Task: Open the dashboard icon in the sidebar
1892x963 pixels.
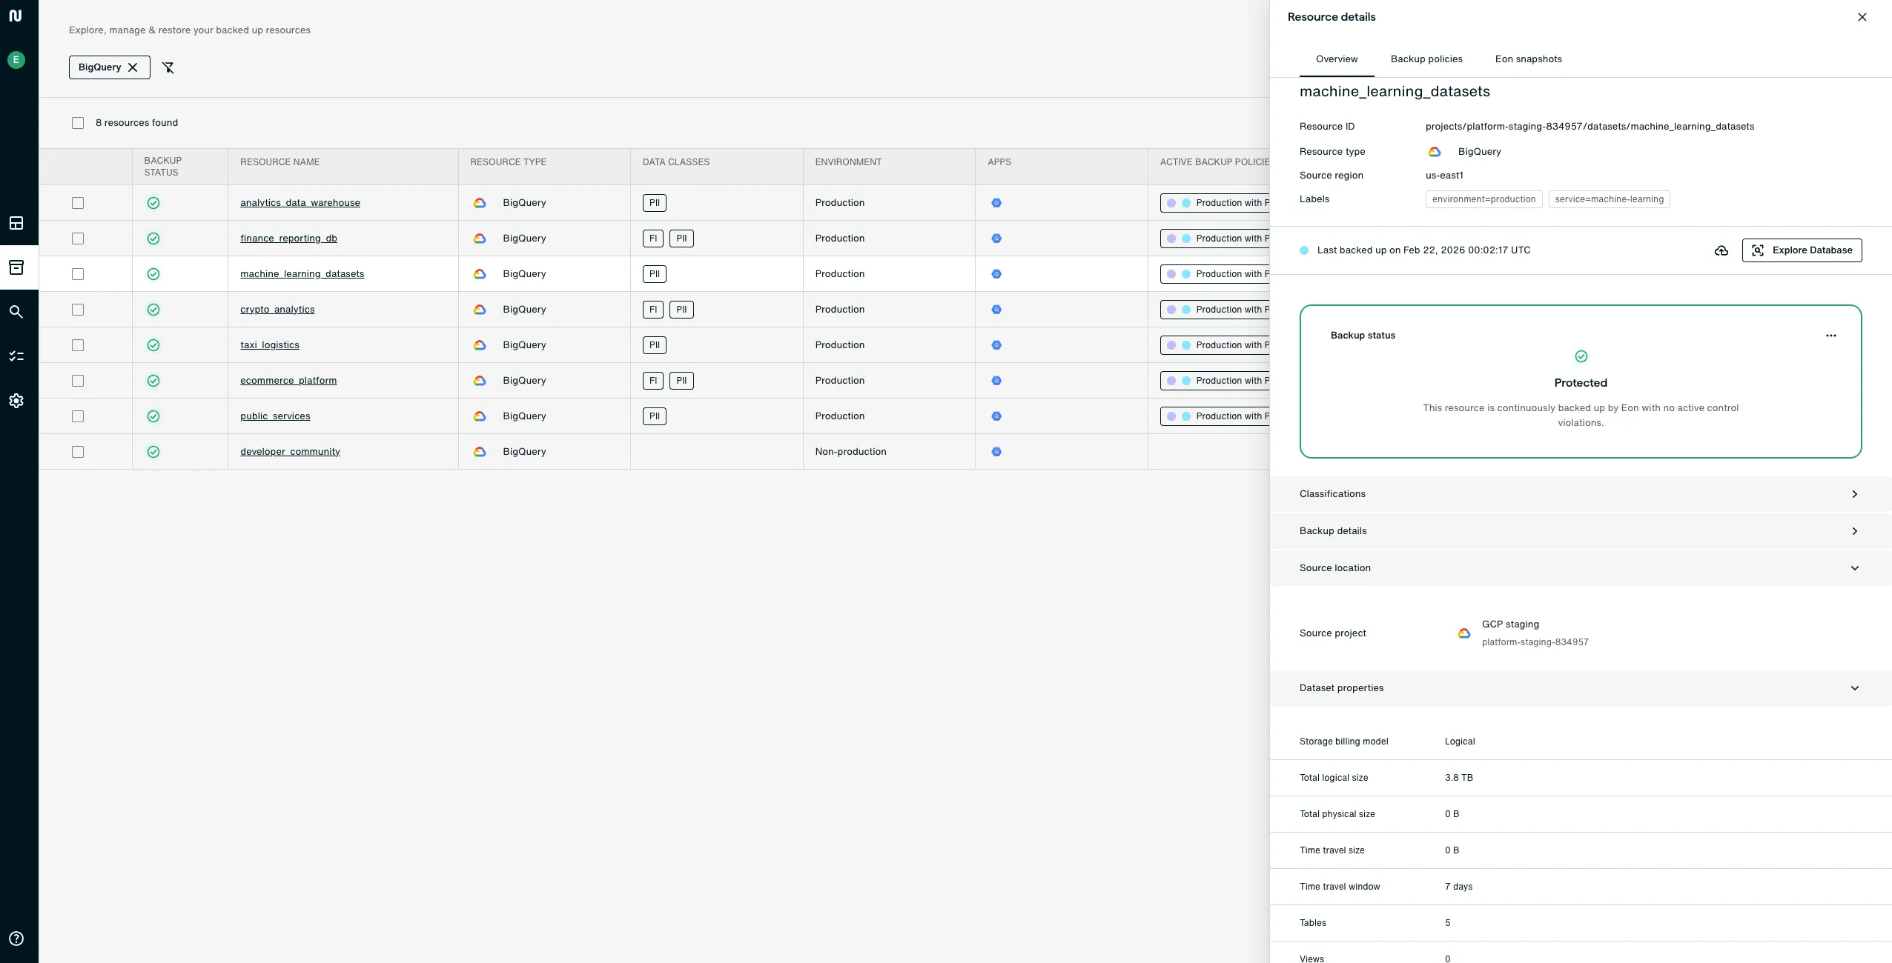Action: click(x=16, y=223)
